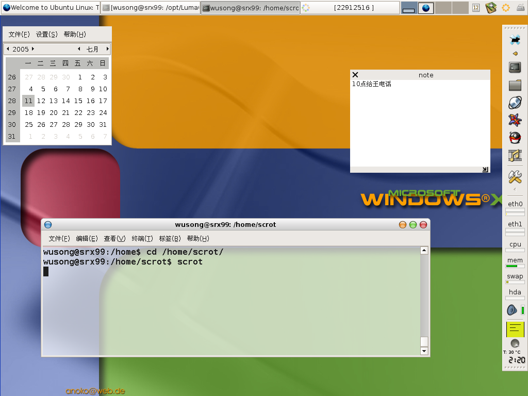Open the terminal launcher icon in side panel

point(515,68)
